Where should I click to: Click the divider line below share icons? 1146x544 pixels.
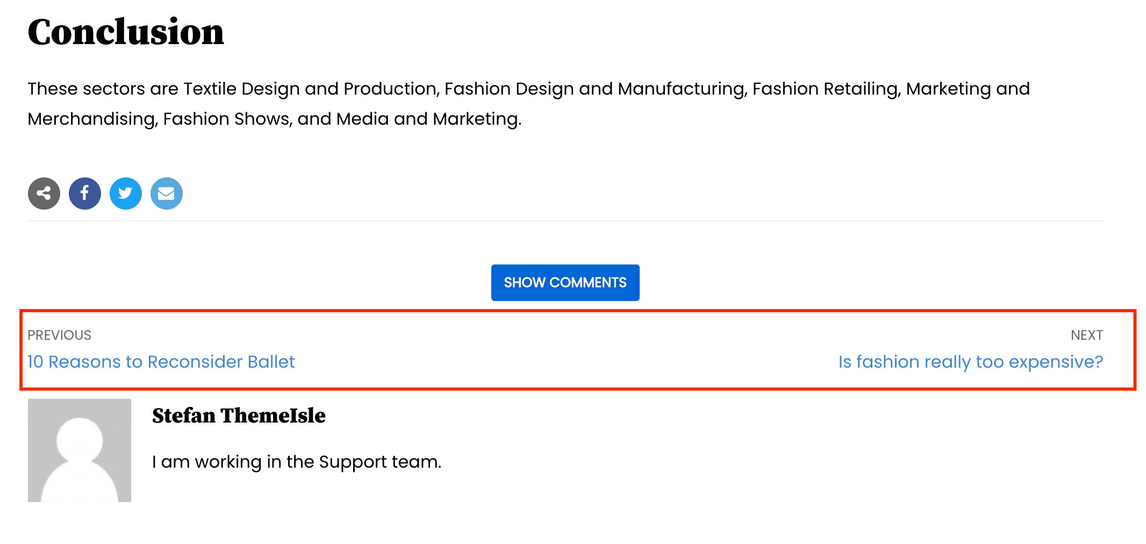point(565,221)
